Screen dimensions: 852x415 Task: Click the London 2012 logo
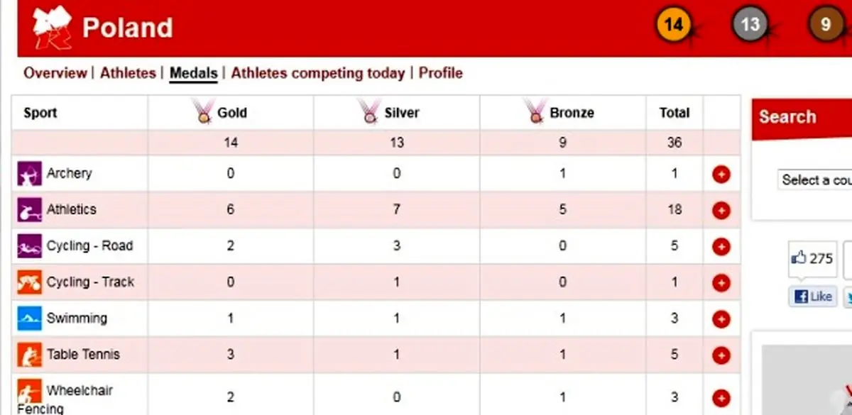click(52, 27)
